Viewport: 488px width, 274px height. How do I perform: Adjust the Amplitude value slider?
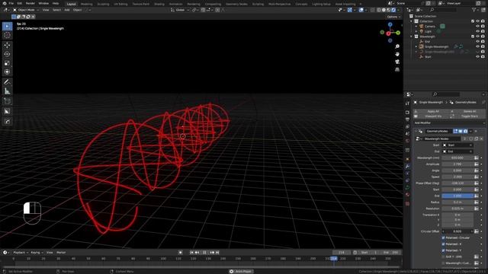[457, 164]
